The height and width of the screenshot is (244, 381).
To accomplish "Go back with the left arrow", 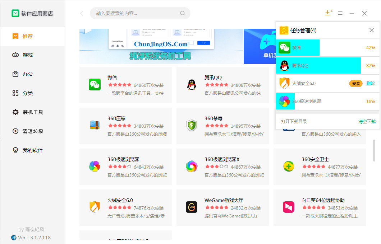I will click(82, 13).
